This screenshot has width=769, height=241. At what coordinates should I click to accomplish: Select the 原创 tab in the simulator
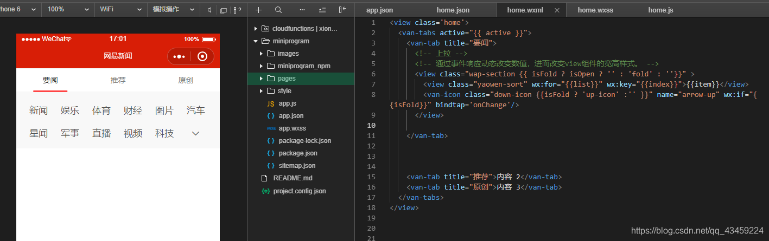point(186,80)
